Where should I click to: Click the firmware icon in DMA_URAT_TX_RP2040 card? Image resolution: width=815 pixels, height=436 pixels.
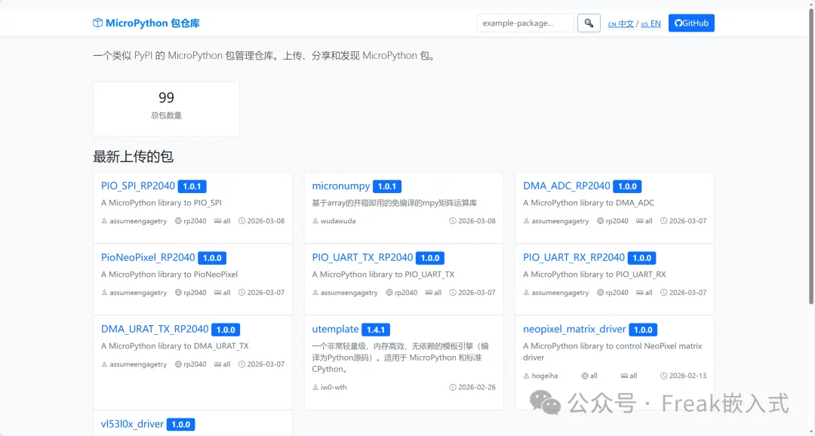point(218,364)
